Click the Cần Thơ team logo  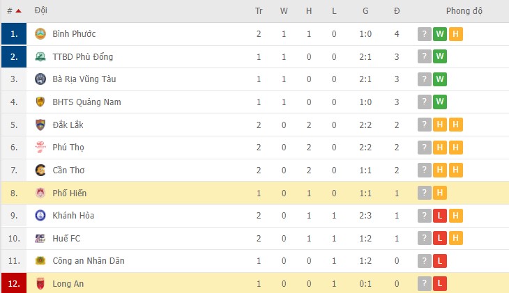(40, 171)
